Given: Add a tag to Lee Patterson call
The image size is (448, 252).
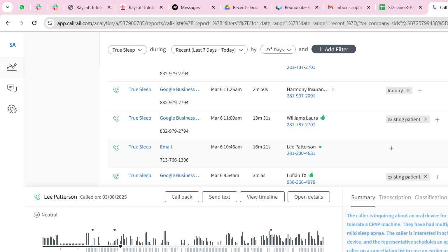Looking at the screenshot, I should pyautogui.click(x=391, y=148).
